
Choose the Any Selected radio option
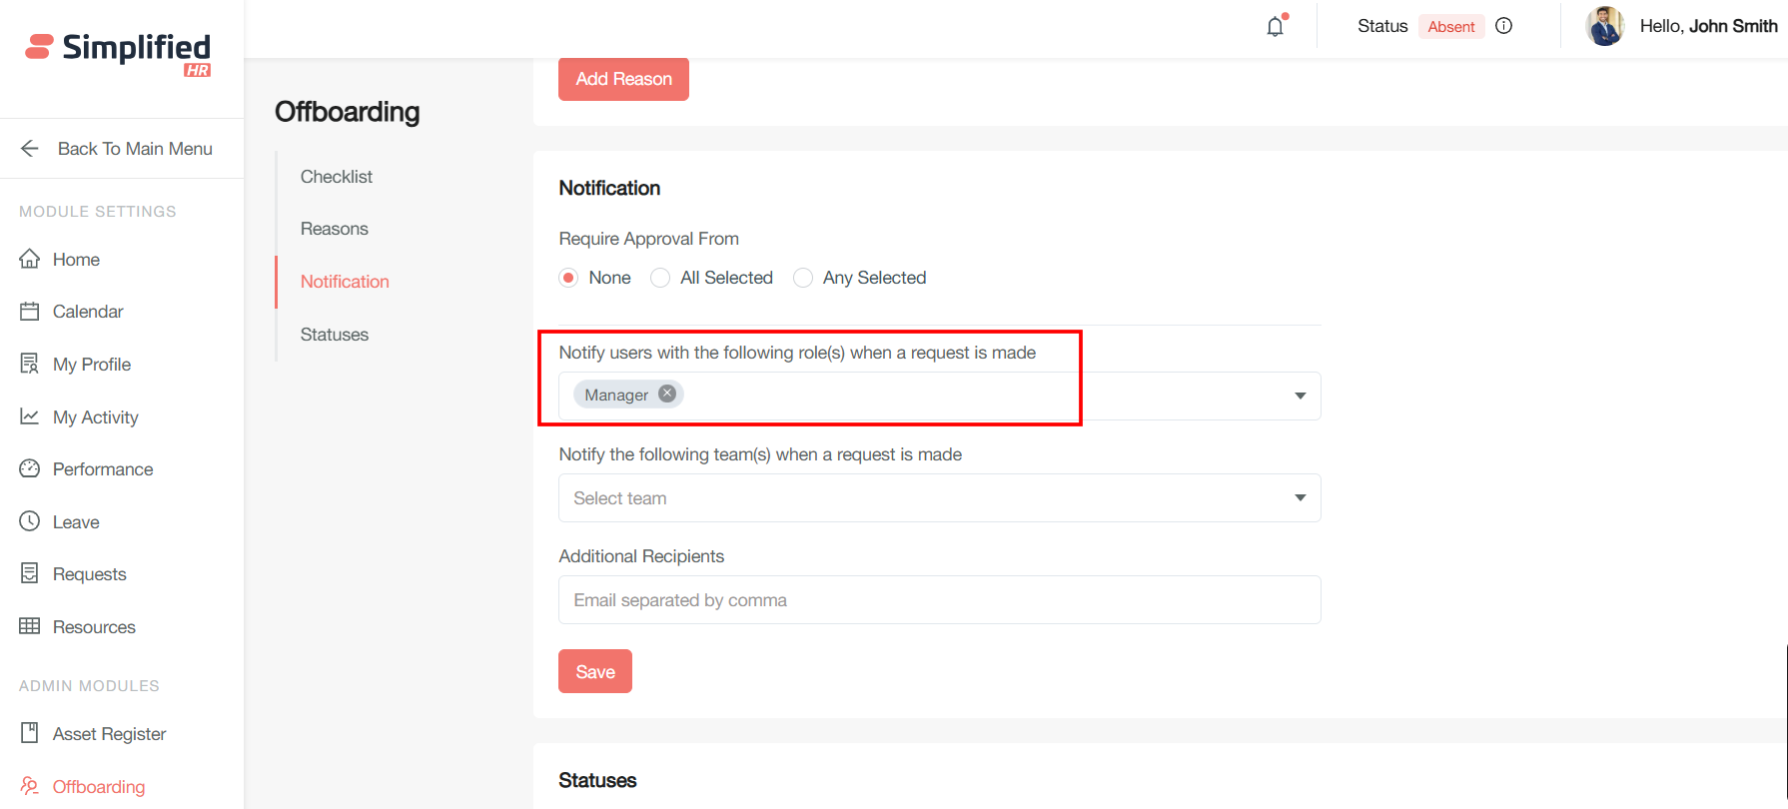pyautogui.click(x=803, y=278)
